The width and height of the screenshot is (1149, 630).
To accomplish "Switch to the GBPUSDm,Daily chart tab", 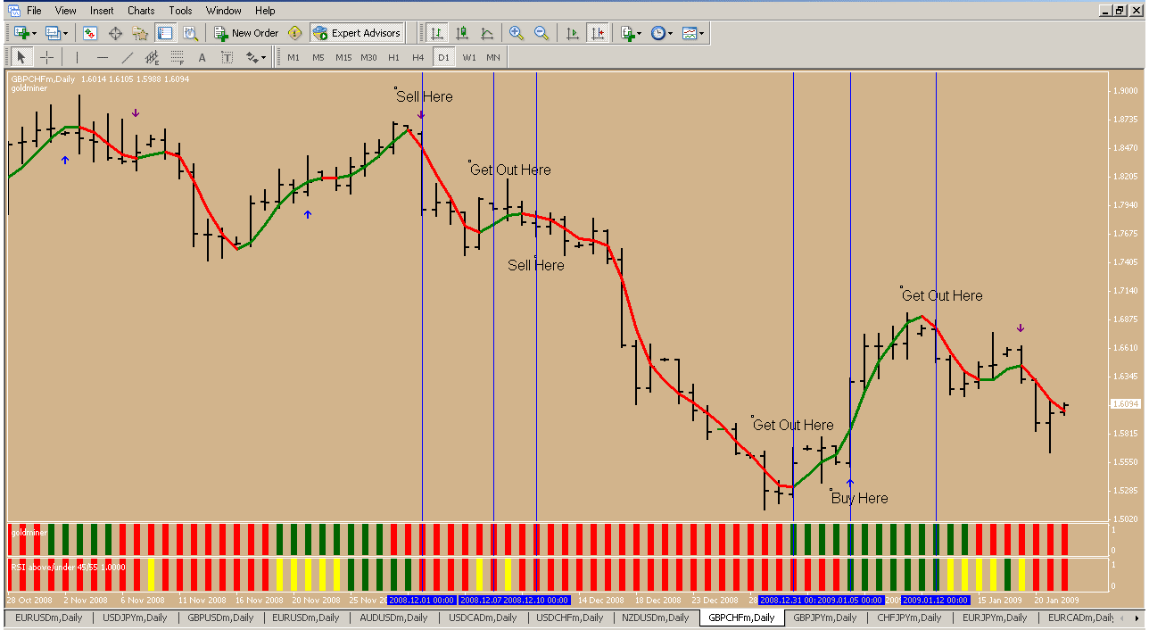I will (x=222, y=618).
